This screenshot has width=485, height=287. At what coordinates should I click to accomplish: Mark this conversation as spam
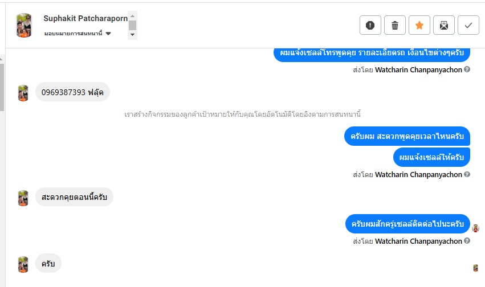[370, 25]
